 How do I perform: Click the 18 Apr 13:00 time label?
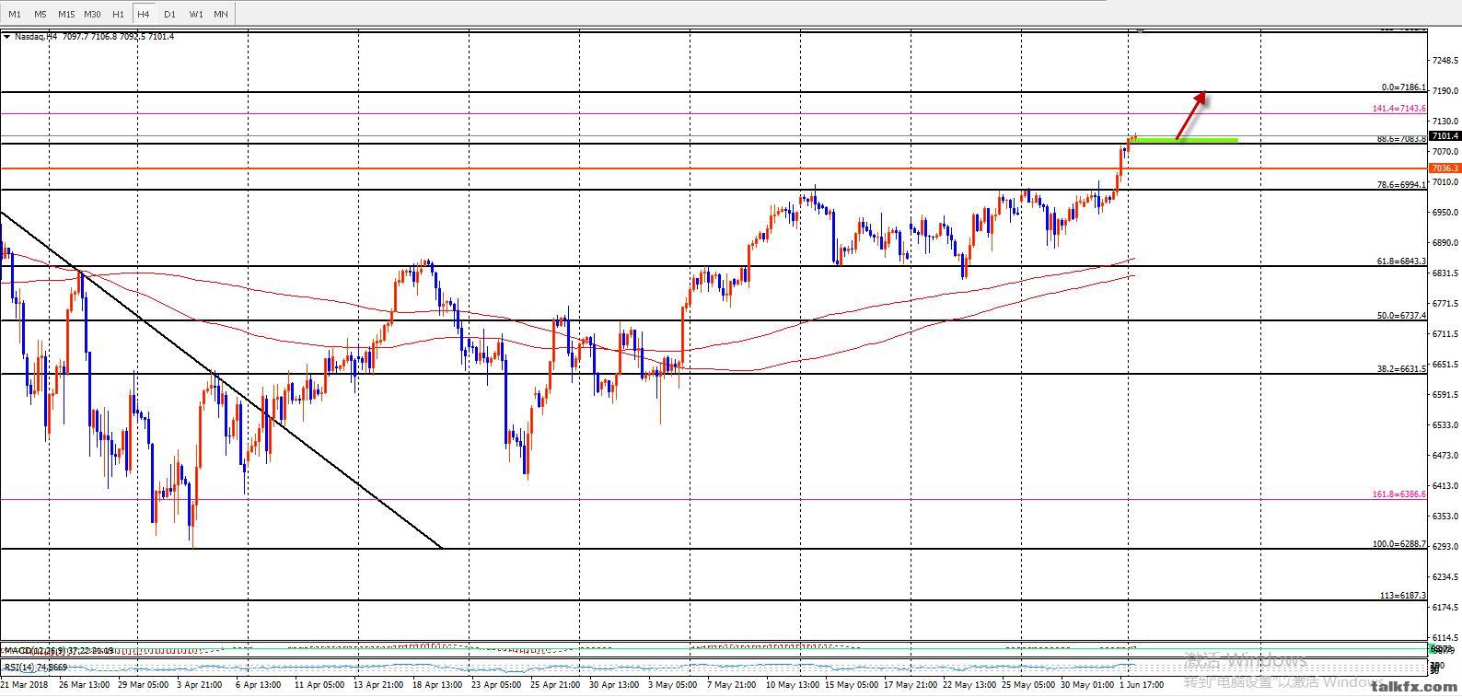pos(435,685)
